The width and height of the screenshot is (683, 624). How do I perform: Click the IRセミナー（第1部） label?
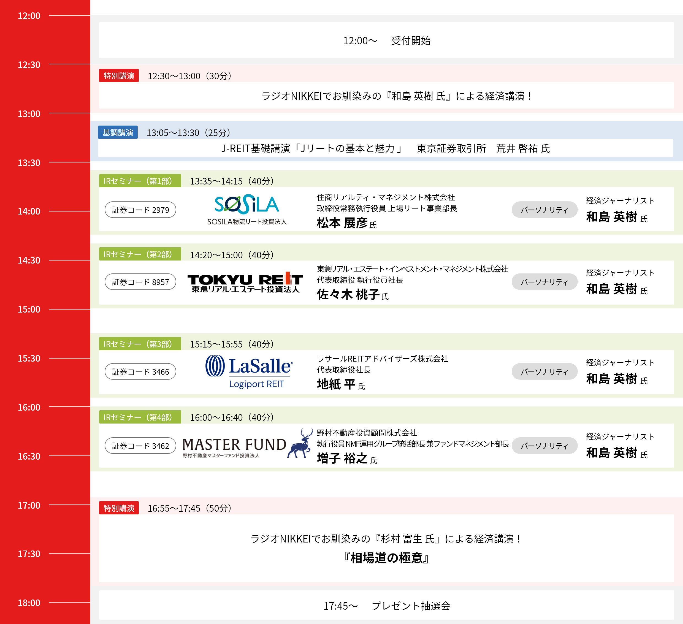[140, 181]
